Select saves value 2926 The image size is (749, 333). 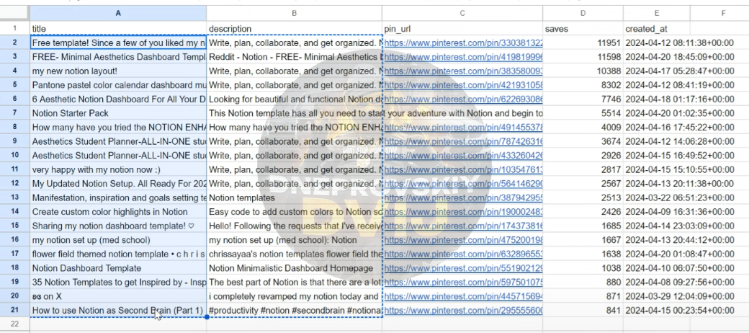(x=583, y=156)
